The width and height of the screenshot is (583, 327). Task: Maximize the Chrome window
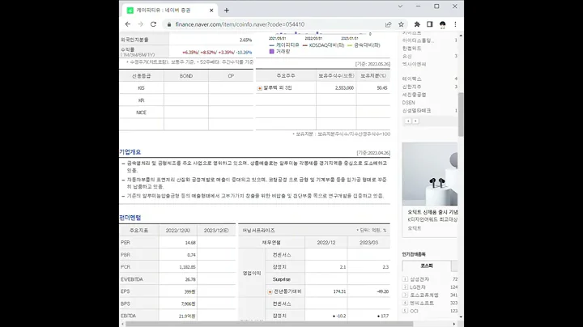(436, 6)
